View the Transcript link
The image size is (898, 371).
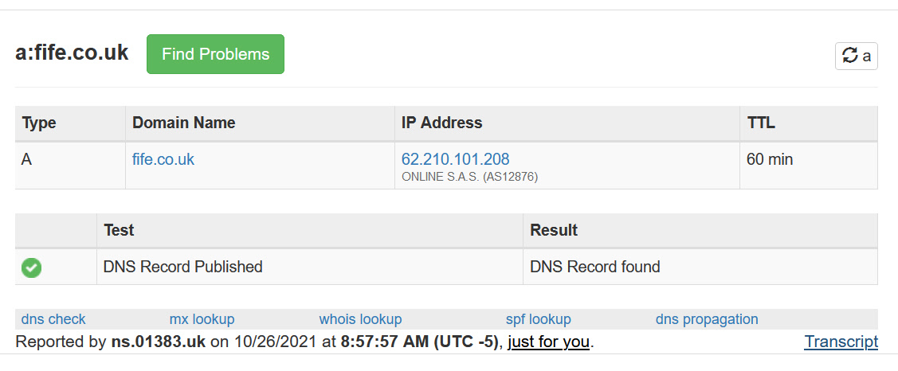point(841,342)
